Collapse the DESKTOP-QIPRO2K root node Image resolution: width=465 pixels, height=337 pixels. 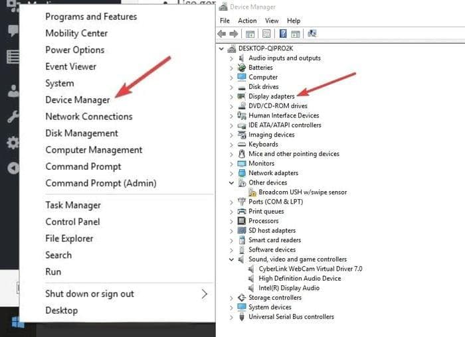click(221, 48)
